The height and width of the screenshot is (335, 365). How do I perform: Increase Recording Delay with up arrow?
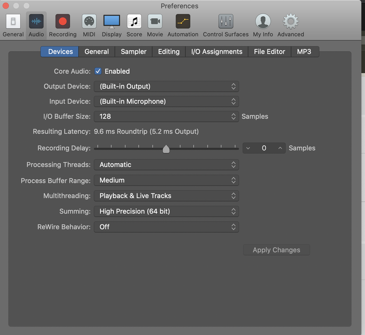(280, 148)
